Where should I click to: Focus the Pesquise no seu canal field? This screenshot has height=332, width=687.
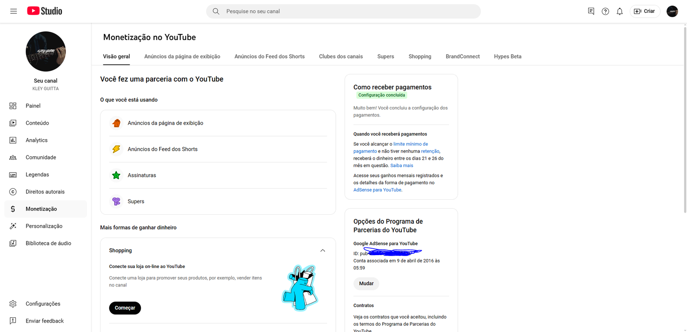coord(343,11)
